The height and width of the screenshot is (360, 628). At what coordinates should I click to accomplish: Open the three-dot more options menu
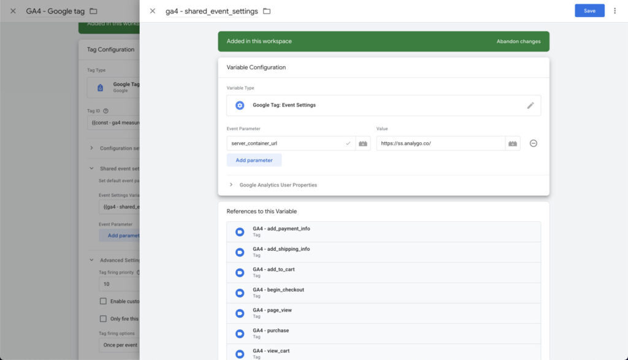[615, 11]
